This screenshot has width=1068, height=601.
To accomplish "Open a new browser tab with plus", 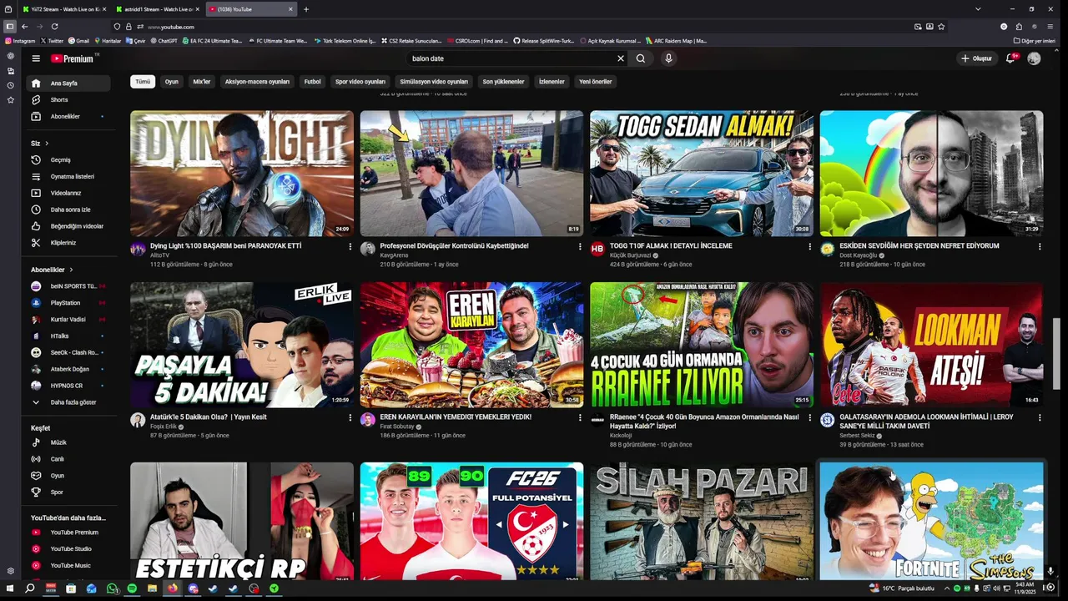I will coord(306,9).
